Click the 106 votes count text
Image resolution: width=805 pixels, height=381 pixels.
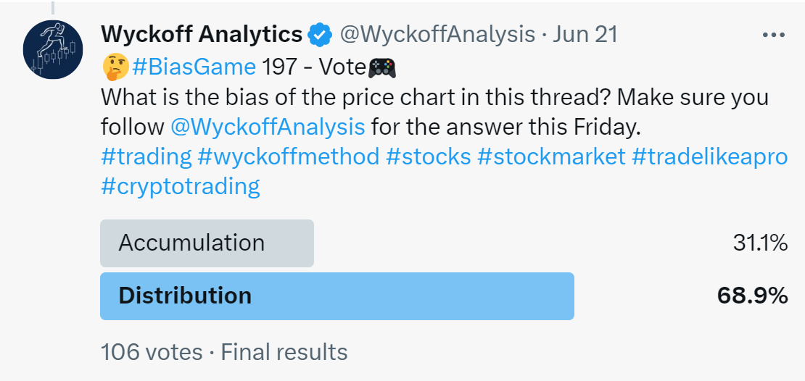tap(152, 353)
